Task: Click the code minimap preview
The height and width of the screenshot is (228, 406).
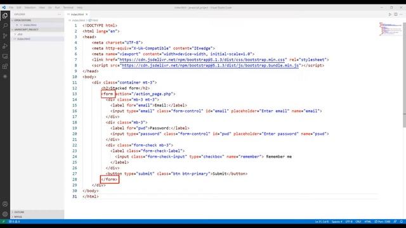Action: [x=390, y=29]
